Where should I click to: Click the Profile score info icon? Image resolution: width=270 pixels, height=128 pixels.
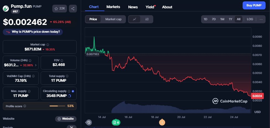coord(25,106)
